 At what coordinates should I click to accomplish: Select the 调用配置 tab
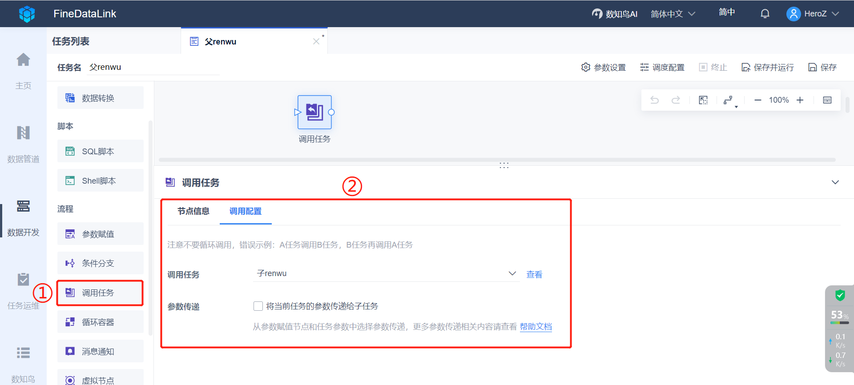pos(246,211)
